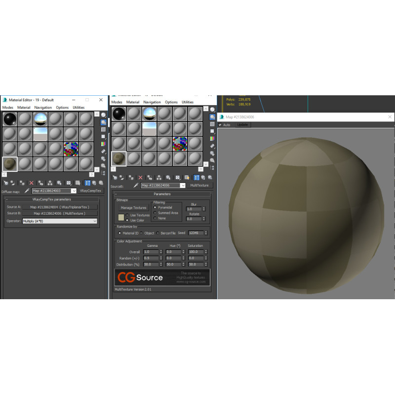The width and height of the screenshot is (395, 395).
Task: Click the Manage Textures button
Action: tap(133, 208)
